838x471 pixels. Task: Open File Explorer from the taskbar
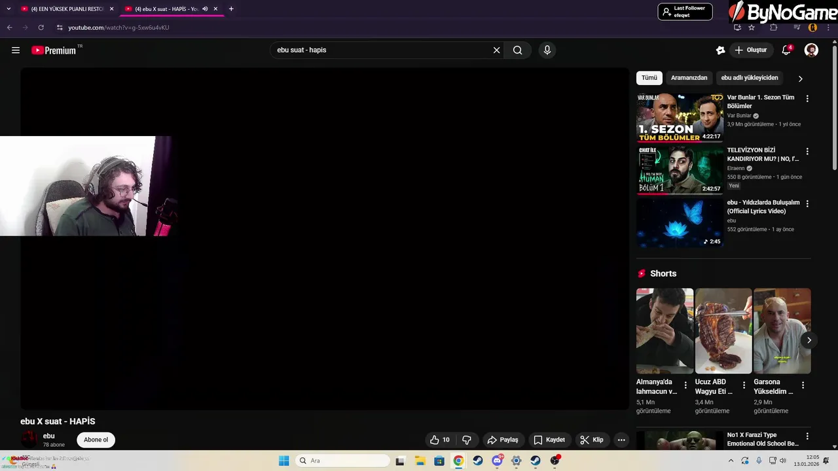[420, 461]
